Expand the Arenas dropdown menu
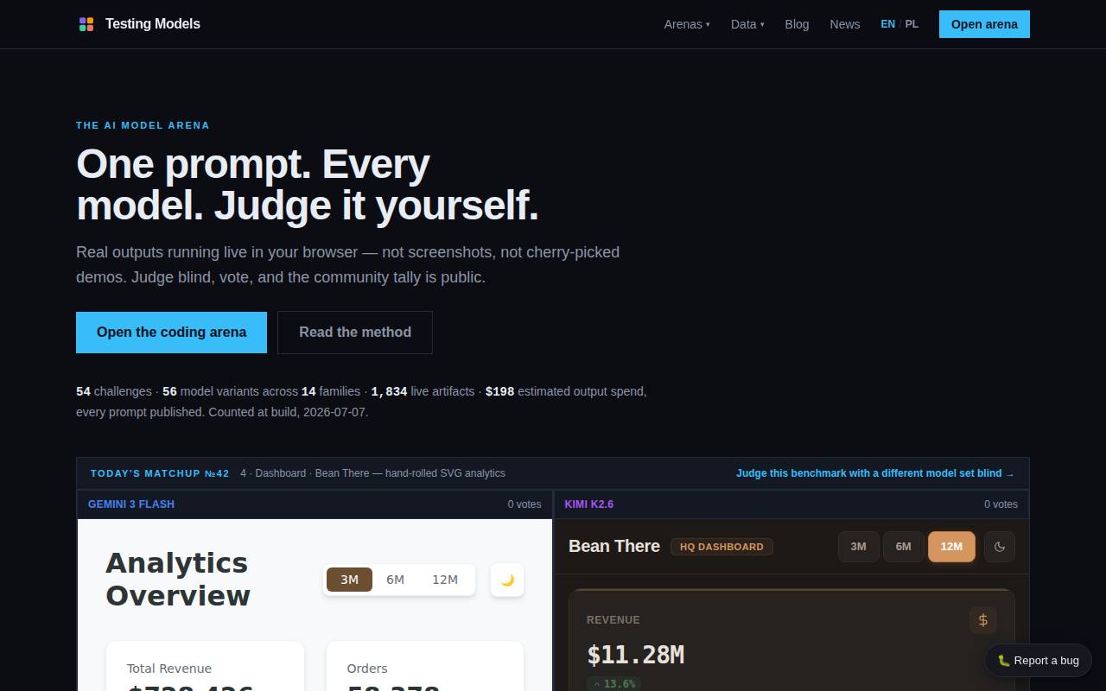This screenshot has height=691, width=1106. [687, 24]
